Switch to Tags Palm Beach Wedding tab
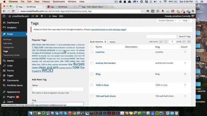 (x=93, y=7)
